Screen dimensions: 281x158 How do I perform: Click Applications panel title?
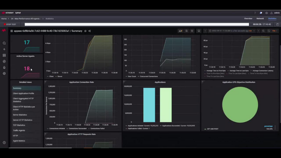[160, 82]
